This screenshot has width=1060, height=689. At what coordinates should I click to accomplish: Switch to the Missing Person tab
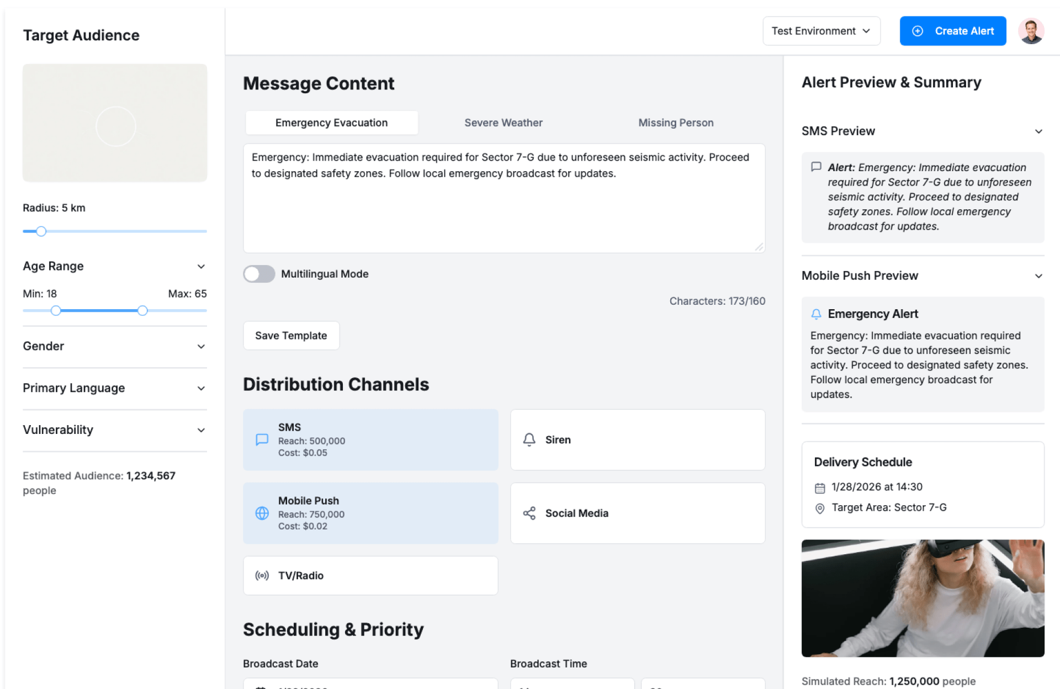pyautogui.click(x=675, y=123)
